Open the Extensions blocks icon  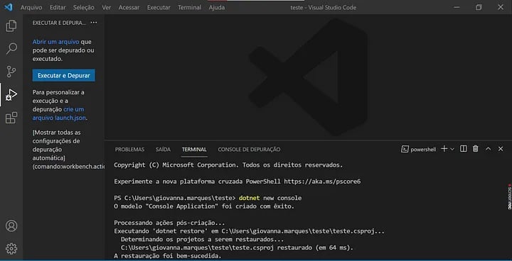point(11,118)
